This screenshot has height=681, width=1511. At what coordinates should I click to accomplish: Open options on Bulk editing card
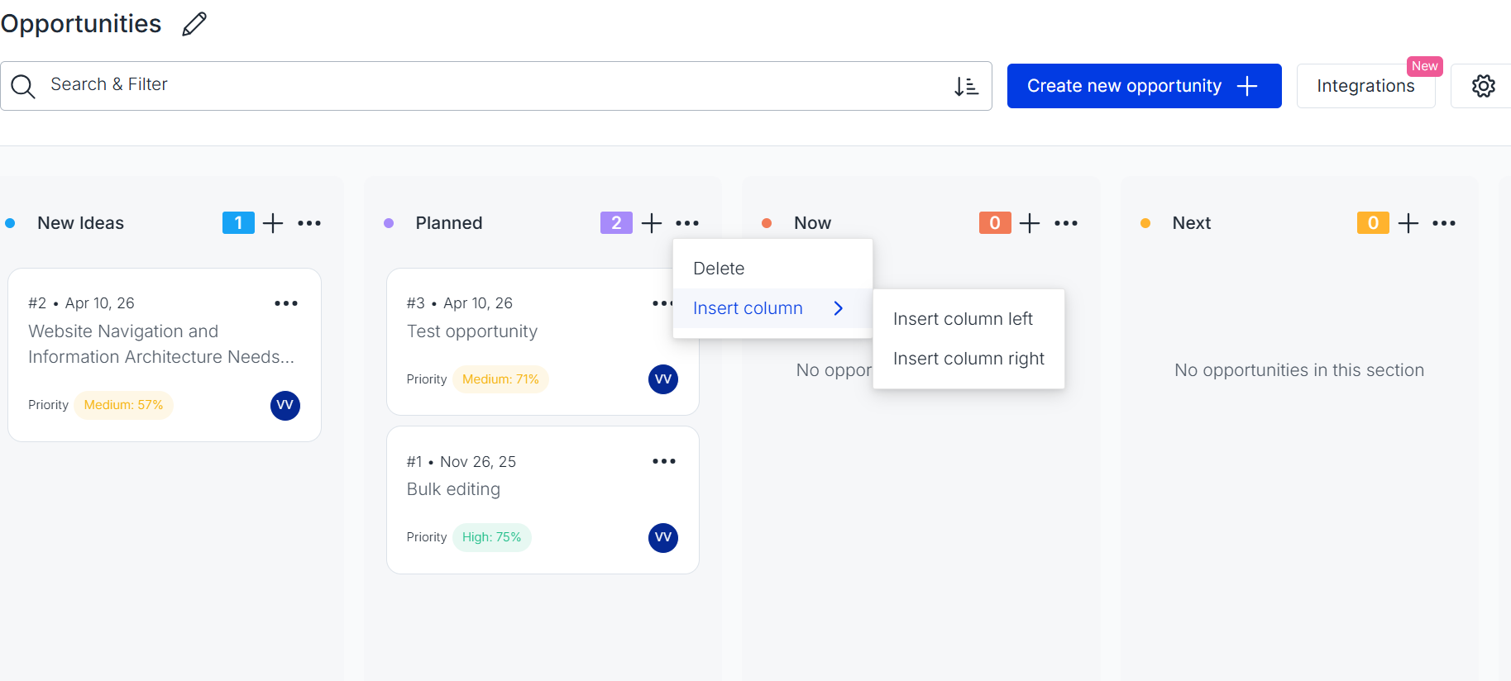pos(664,461)
